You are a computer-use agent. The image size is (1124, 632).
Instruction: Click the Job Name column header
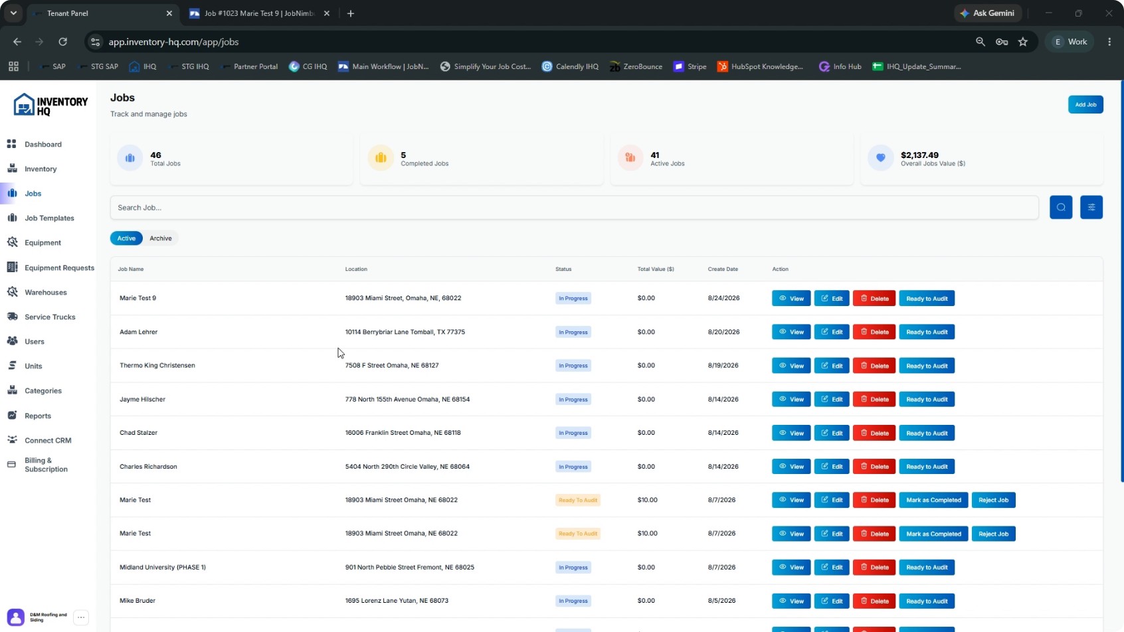[x=131, y=269]
